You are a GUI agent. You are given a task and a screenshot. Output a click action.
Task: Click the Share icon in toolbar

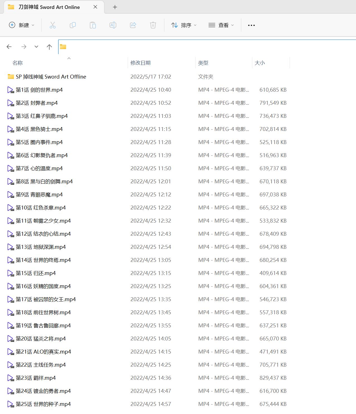[133, 25]
